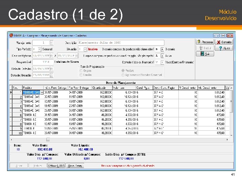Click quantity 162,80000 in row 4
The width and height of the screenshot is (242, 181).
102,106
